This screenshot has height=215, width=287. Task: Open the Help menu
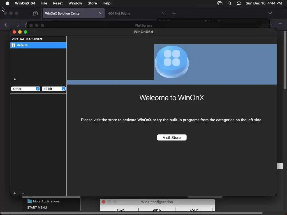click(x=106, y=3)
